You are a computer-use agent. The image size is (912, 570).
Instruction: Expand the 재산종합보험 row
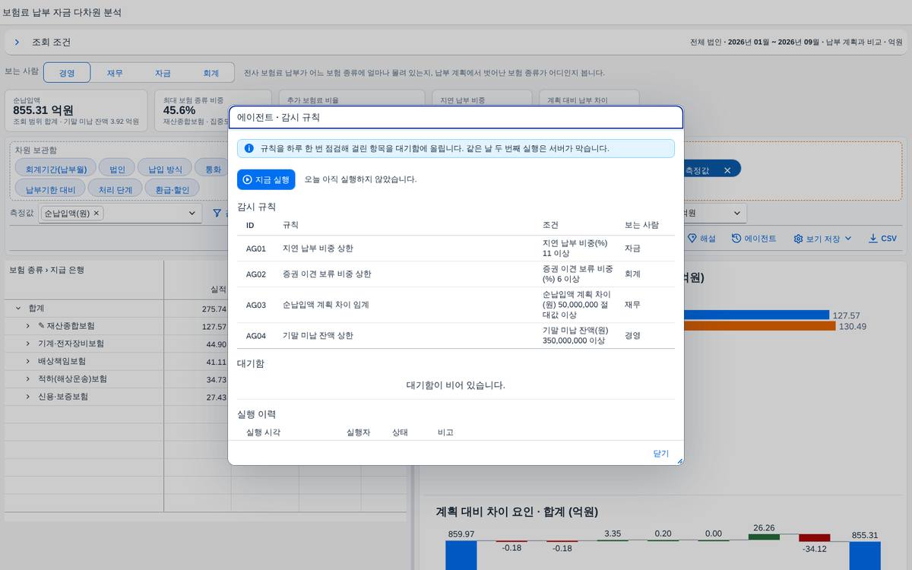point(27,326)
